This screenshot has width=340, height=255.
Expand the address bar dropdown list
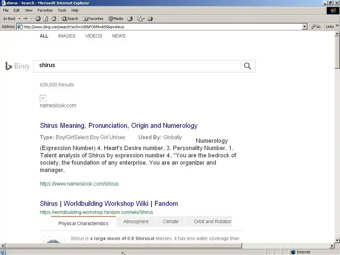305,27
